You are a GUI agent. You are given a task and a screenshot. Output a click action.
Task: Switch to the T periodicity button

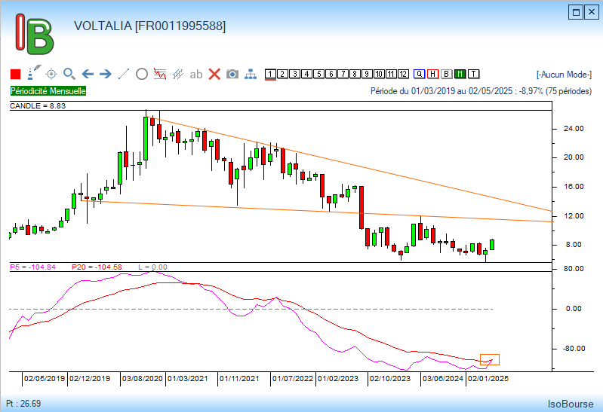(473, 74)
